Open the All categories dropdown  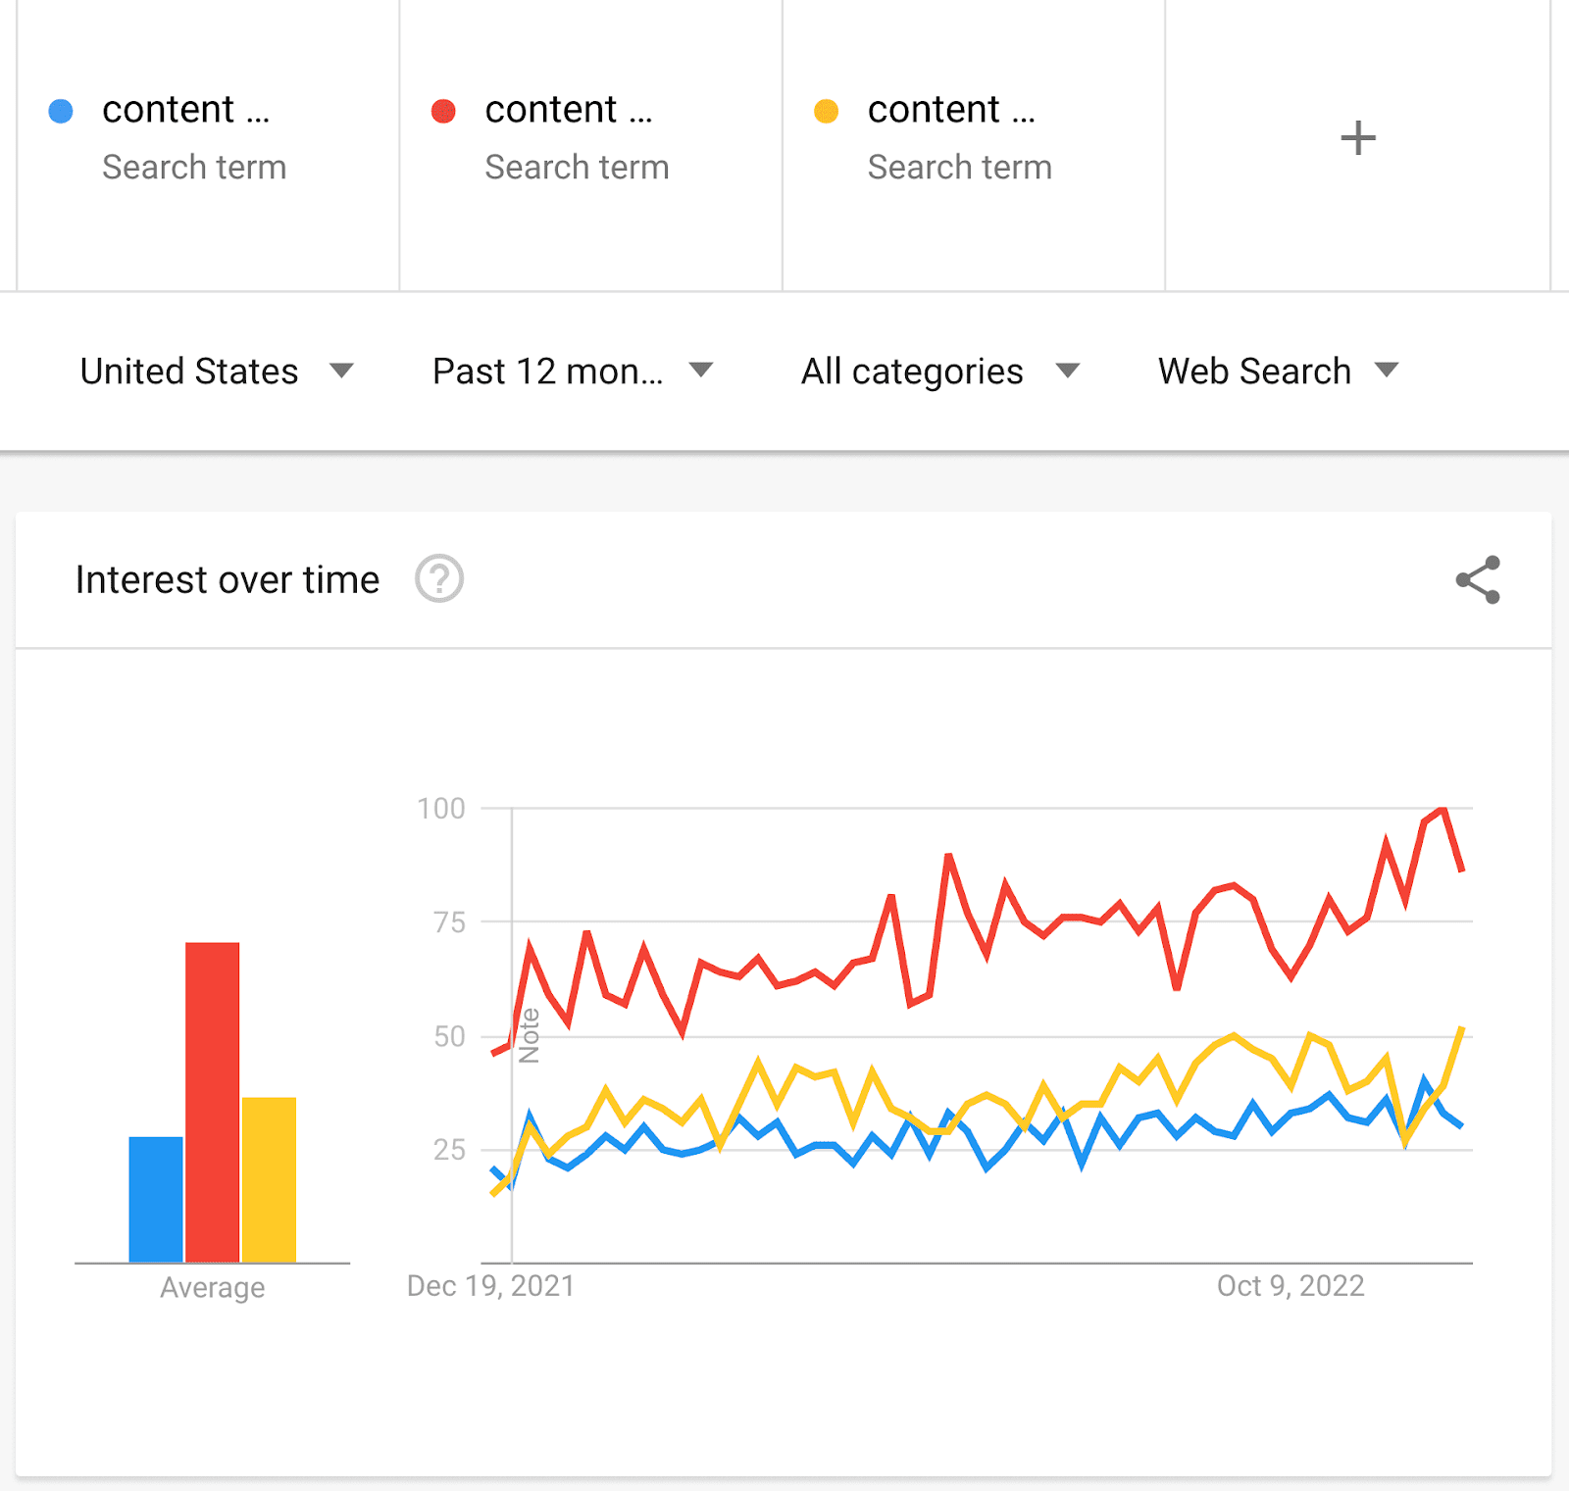click(940, 372)
